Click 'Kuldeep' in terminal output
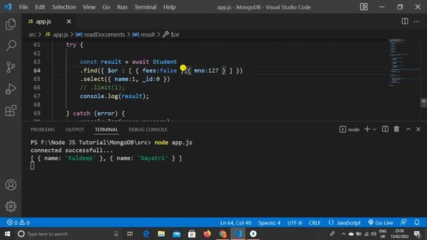 pyautogui.click(x=80, y=158)
